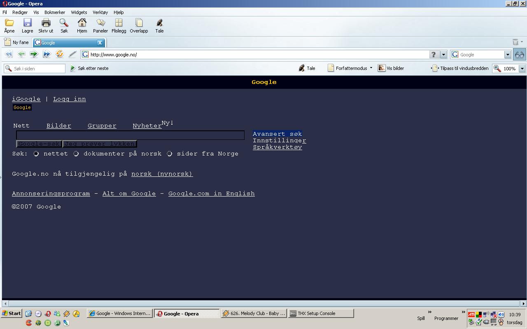Click the 'Jeg prøver lykken' button
Viewport: 527px width, 329px height.
pyautogui.click(x=99, y=144)
